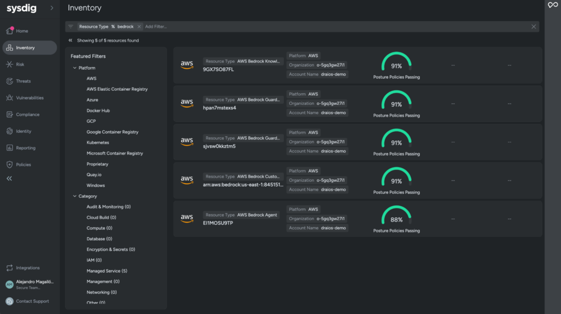Select the Inventory sidebar icon
Viewport: 561px width, 314px height.
[x=10, y=48]
